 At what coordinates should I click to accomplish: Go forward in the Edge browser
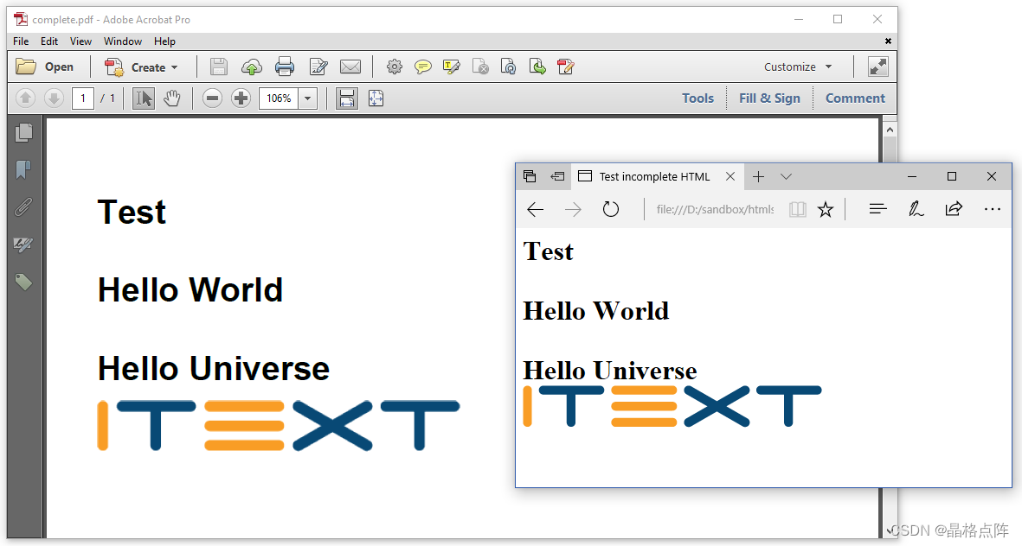tap(573, 210)
